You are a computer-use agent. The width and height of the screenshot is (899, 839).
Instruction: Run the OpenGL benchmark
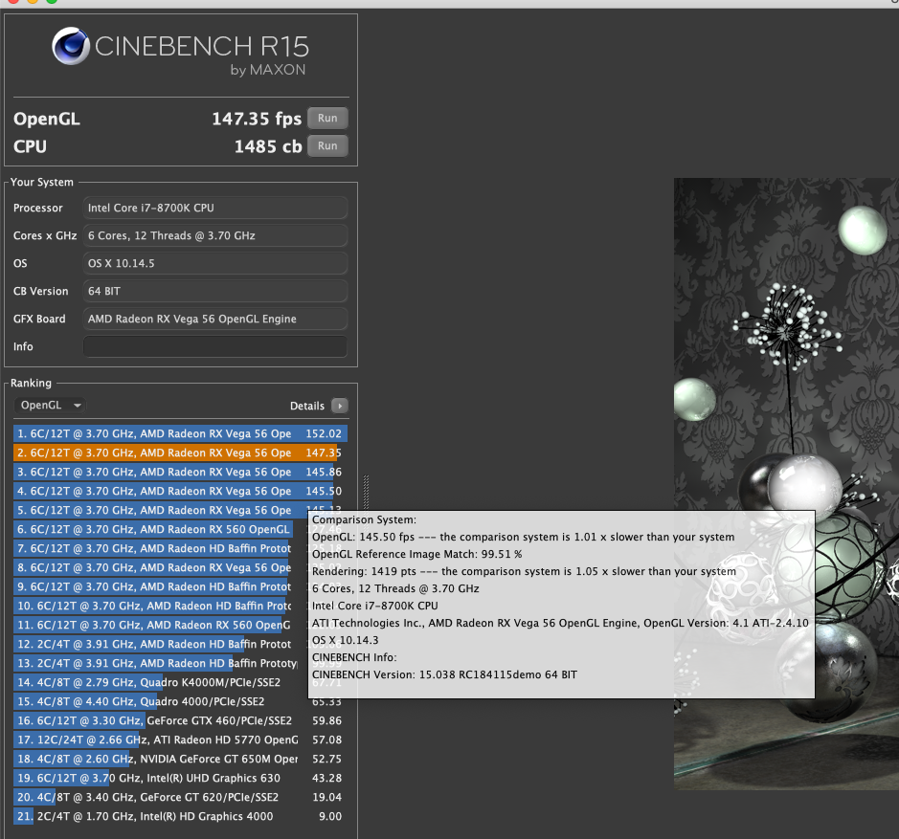tap(327, 118)
